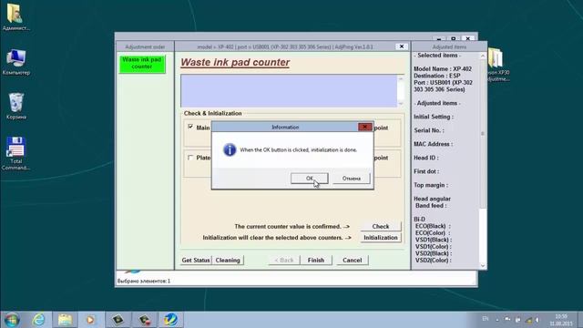Click the blue swirl app taskbar icon
Screen dimensions: 583x328
[170, 320]
